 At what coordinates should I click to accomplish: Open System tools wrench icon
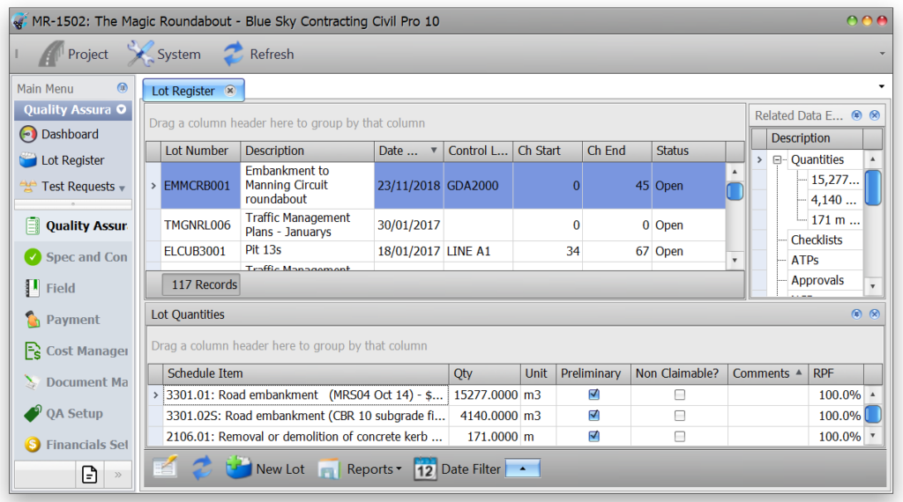tap(140, 54)
